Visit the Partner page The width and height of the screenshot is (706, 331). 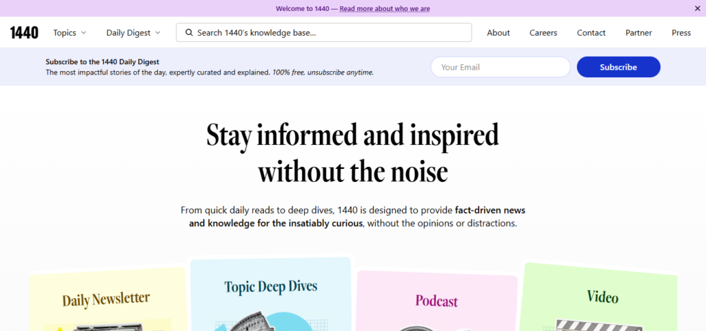tap(638, 32)
